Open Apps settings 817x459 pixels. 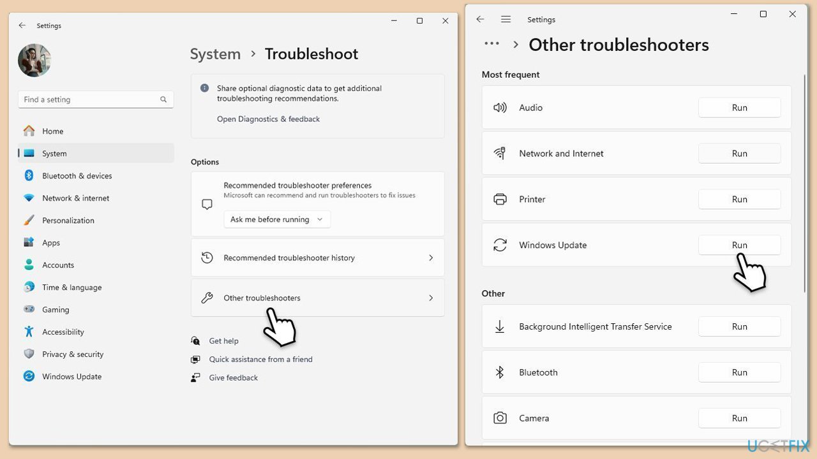click(x=96, y=243)
